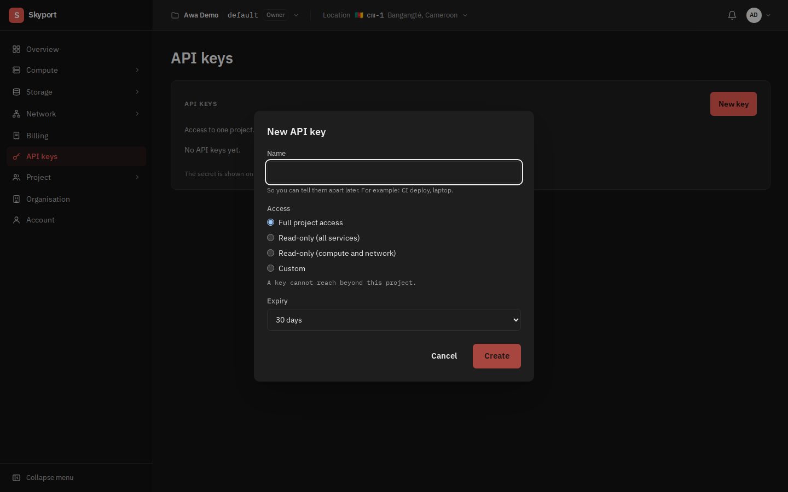Click the Storage database icon
788x492 pixels.
tap(16, 92)
